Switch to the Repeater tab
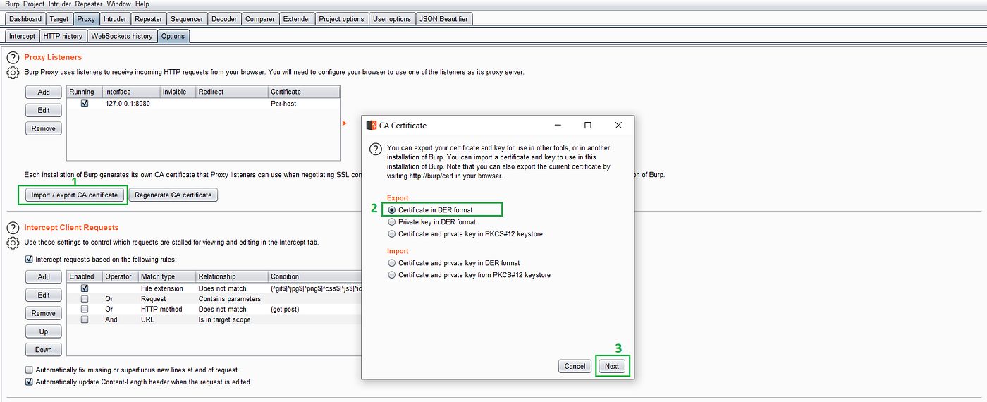The image size is (987, 402). [x=148, y=19]
